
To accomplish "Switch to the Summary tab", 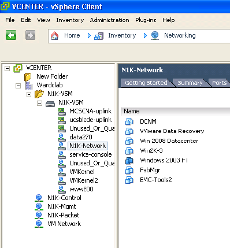I will pos(190,83).
